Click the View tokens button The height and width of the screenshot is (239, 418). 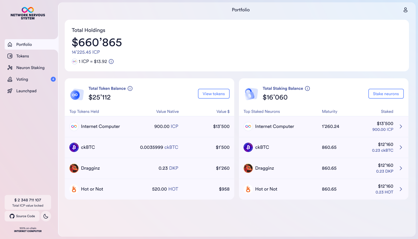pos(214,94)
